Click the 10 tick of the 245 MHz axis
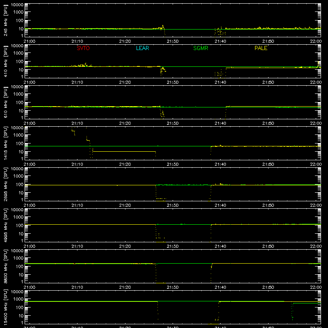 click(21, 29)
